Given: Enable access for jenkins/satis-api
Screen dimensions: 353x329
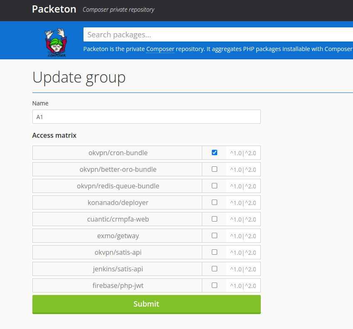Looking at the screenshot, I should (x=214, y=268).
